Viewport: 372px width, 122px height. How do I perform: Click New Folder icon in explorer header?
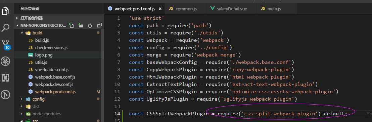[81, 25]
